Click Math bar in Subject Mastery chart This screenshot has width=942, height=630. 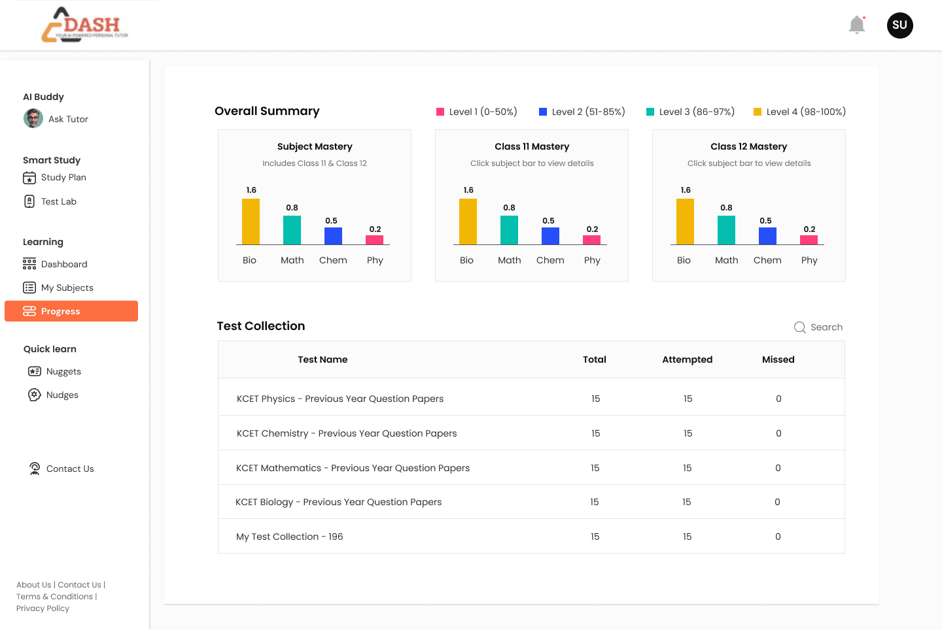(292, 230)
